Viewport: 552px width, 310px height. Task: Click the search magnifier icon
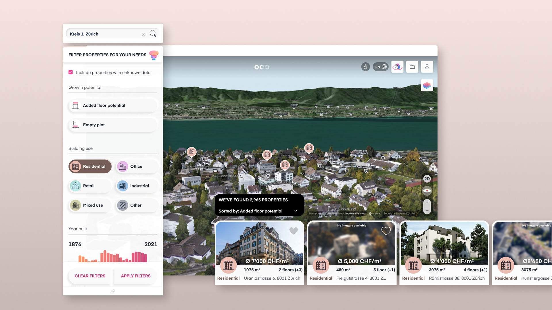pos(153,34)
